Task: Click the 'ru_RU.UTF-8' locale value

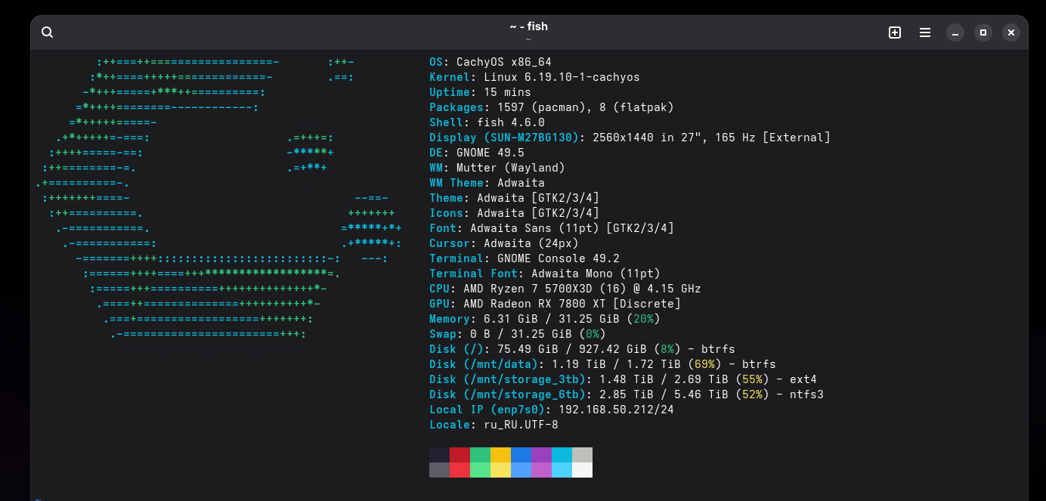Action: (x=521, y=425)
